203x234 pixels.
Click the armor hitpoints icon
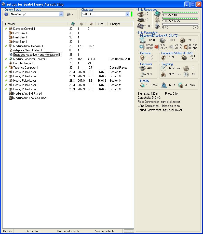[x=163, y=40]
